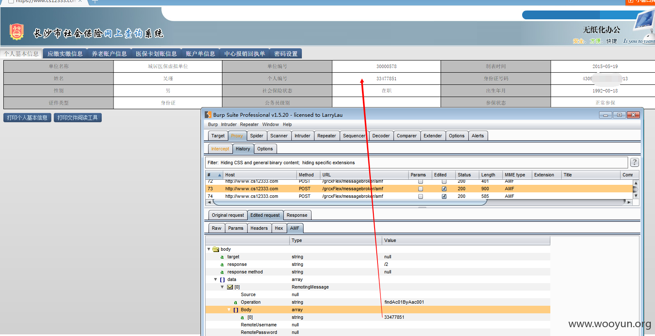The width and height of the screenshot is (655, 336).
Task: Show the Response tab
Action: pos(297,215)
